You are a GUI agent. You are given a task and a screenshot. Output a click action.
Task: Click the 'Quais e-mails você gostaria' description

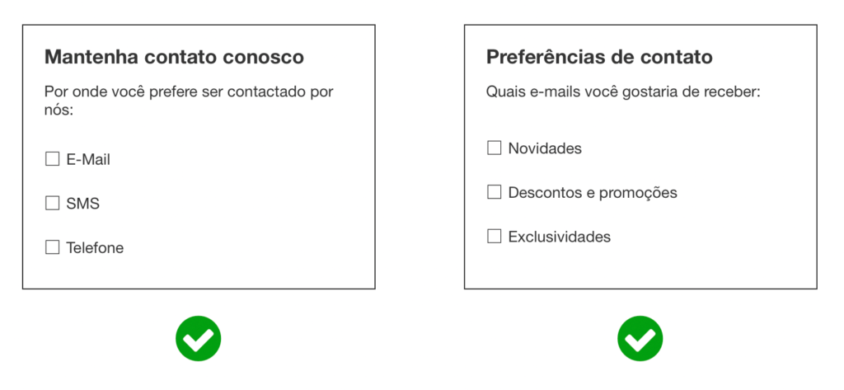(622, 92)
